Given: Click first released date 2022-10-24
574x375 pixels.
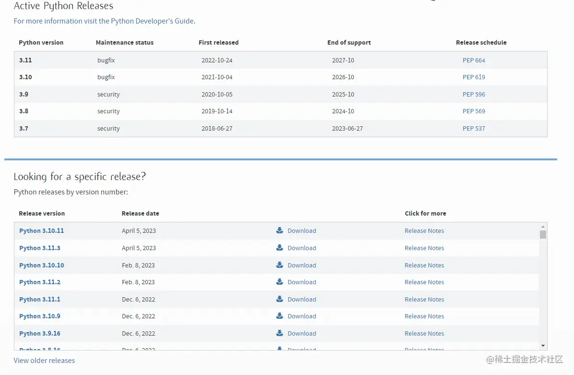Looking at the screenshot, I should (x=217, y=60).
